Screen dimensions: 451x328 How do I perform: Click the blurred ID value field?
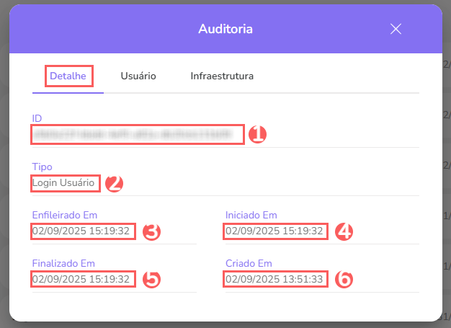point(138,134)
